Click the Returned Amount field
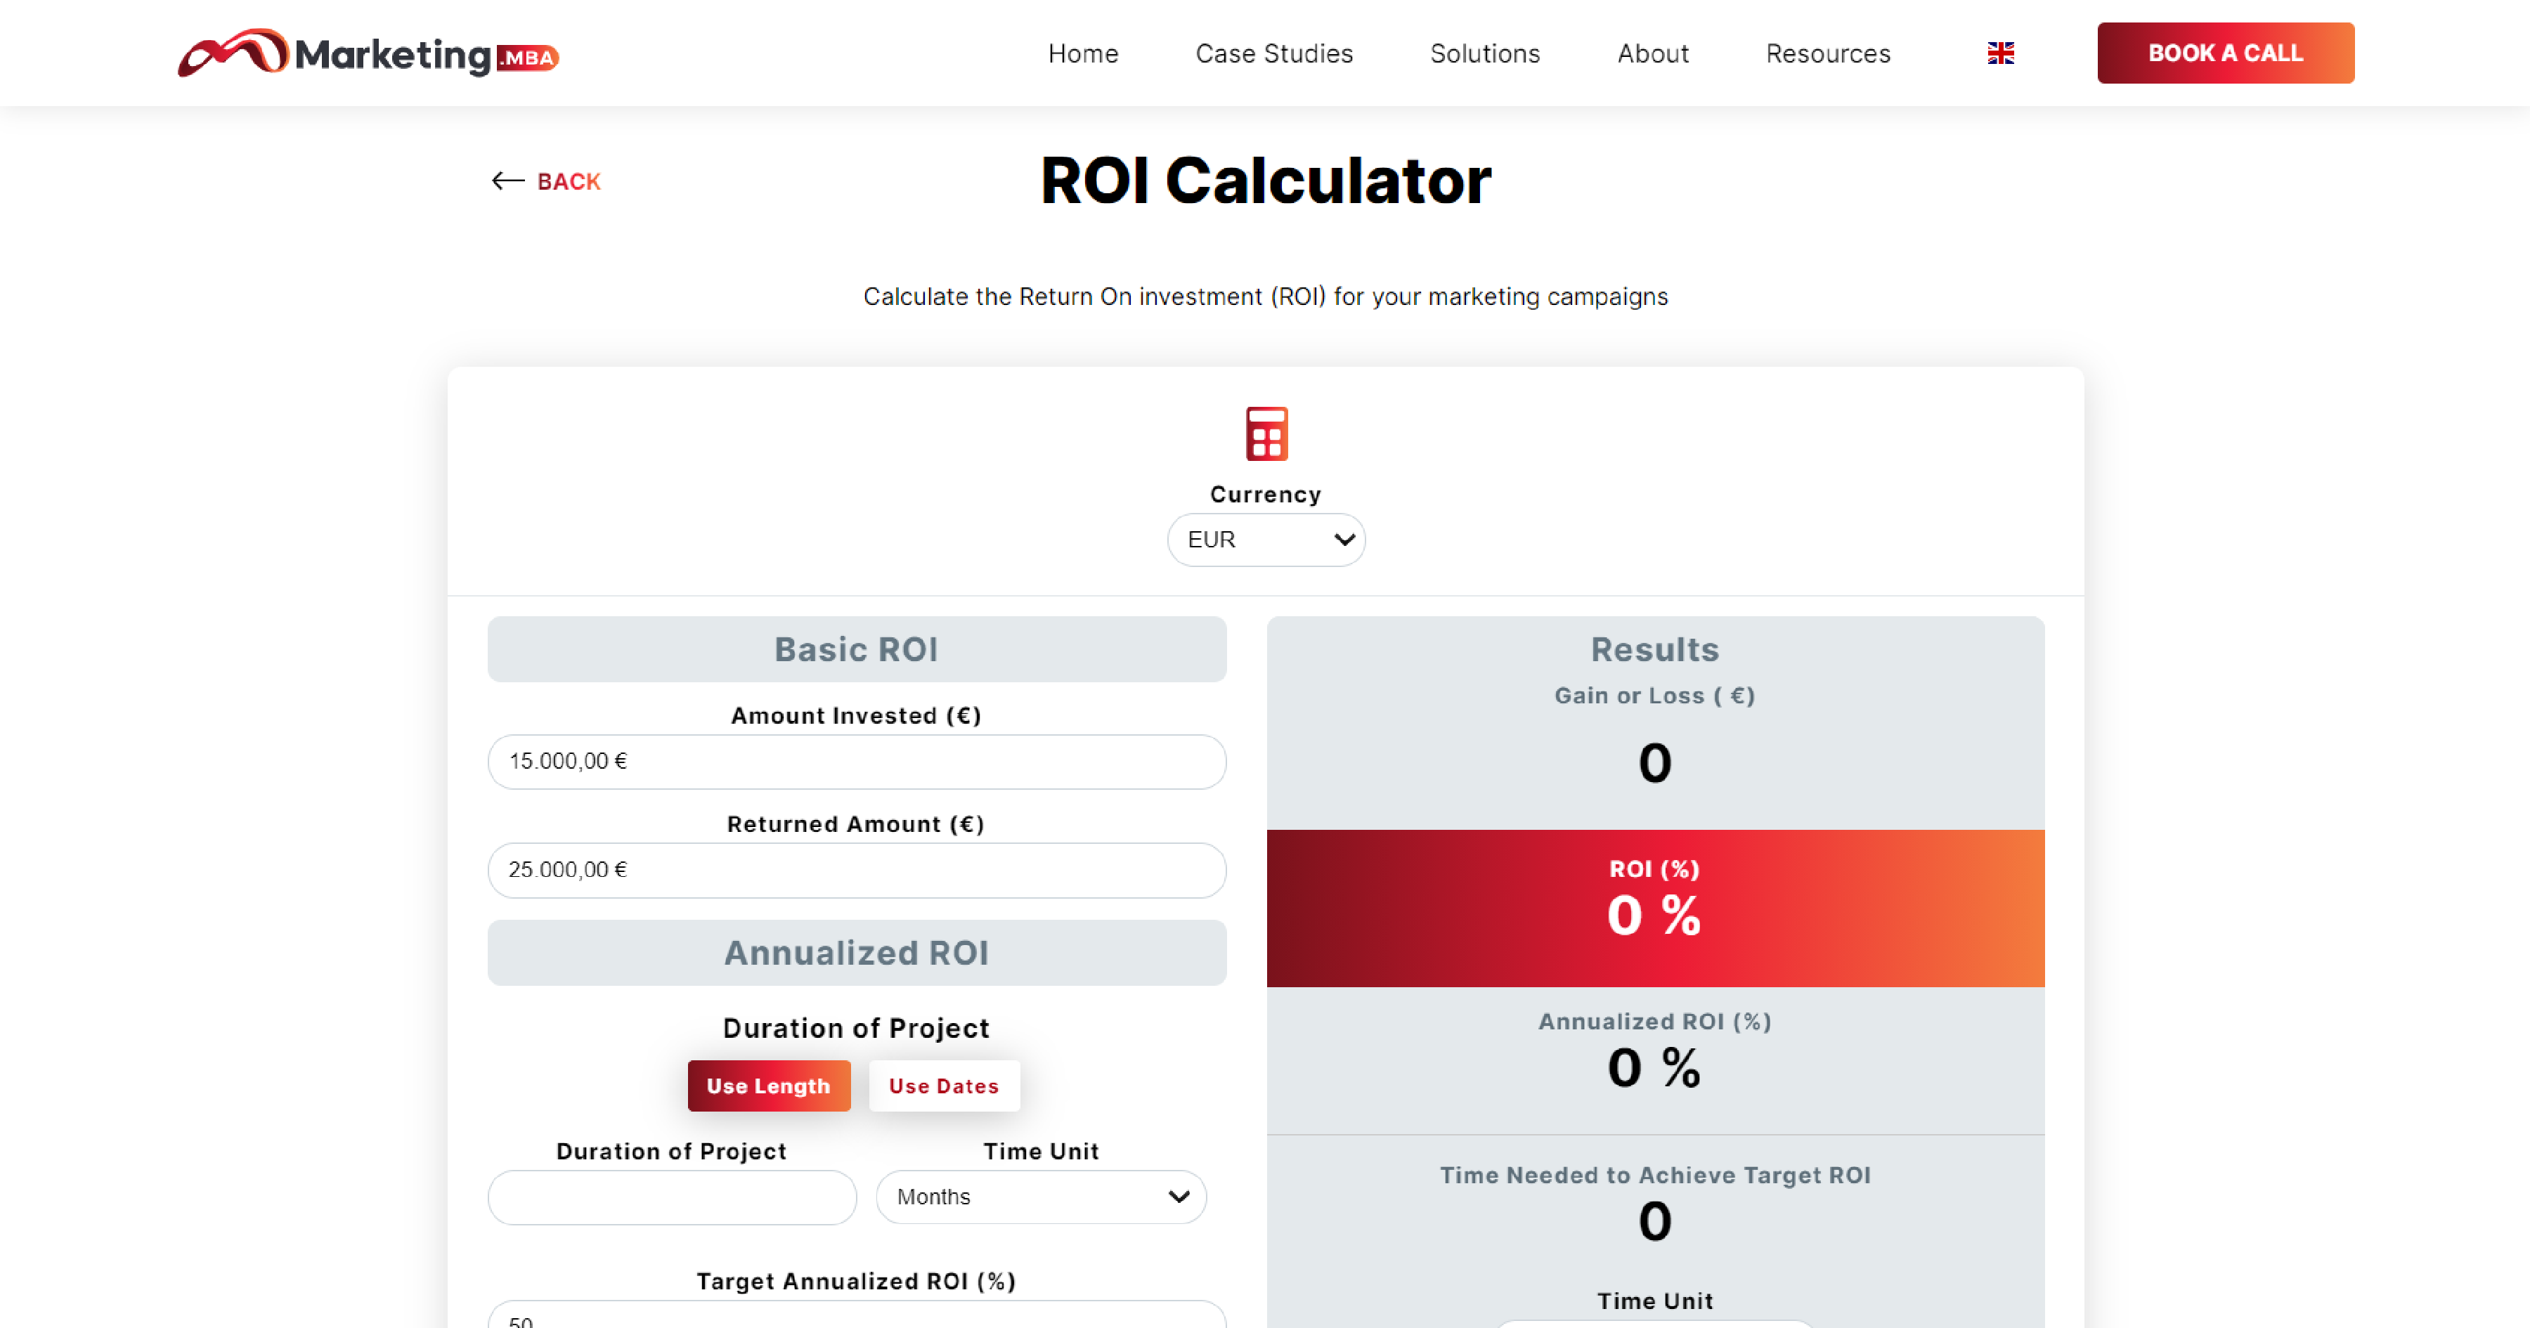Viewport: 2530px width, 1328px height. [855, 869]
